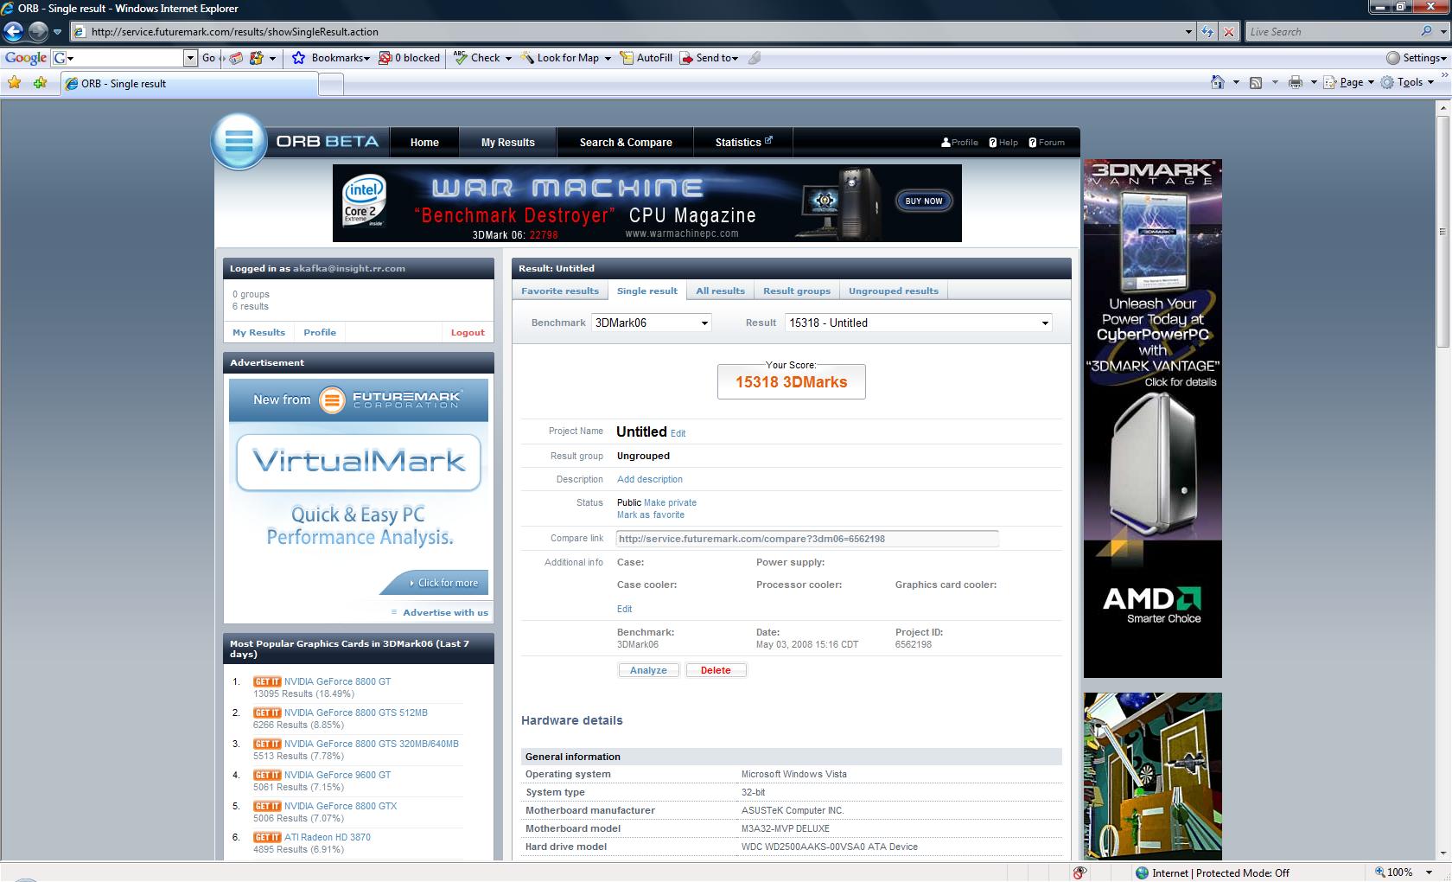Click GET IT badge for Radeon HD 3870
1452x882 pixels.
click(x=267, y=837)
